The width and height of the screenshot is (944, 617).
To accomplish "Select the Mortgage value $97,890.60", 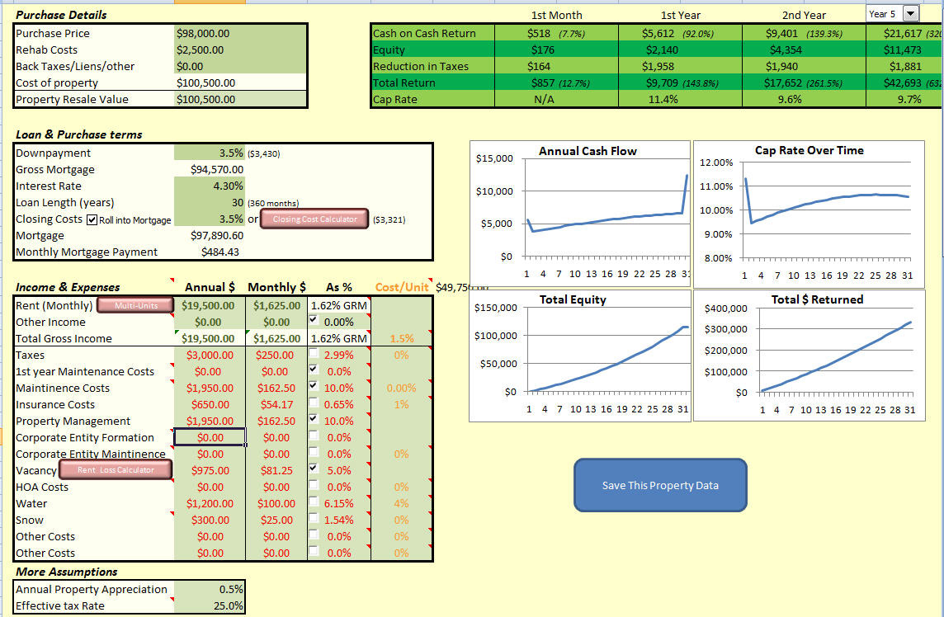I will 210,235.
